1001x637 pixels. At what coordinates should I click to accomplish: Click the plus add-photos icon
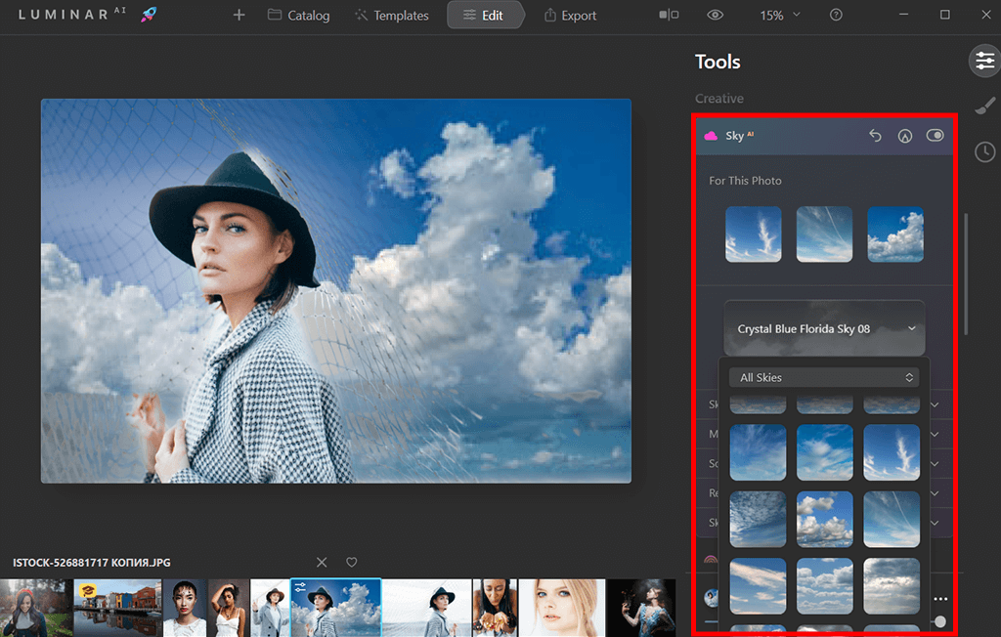[239, 15]
